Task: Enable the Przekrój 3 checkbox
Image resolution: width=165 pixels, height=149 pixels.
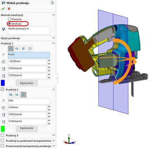Action: 2,135
